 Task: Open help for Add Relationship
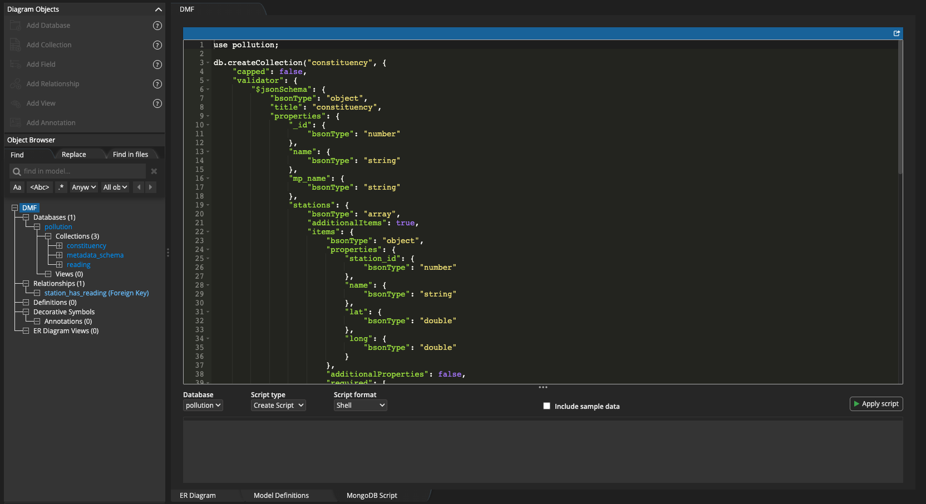(x=157, y=84)
